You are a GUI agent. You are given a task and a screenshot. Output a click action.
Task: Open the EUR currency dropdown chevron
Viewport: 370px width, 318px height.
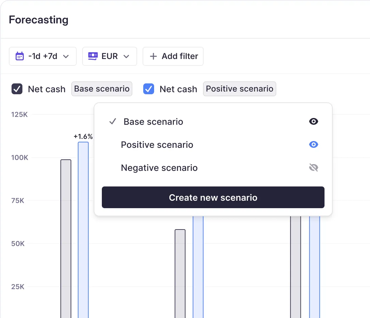click(126, 56)
